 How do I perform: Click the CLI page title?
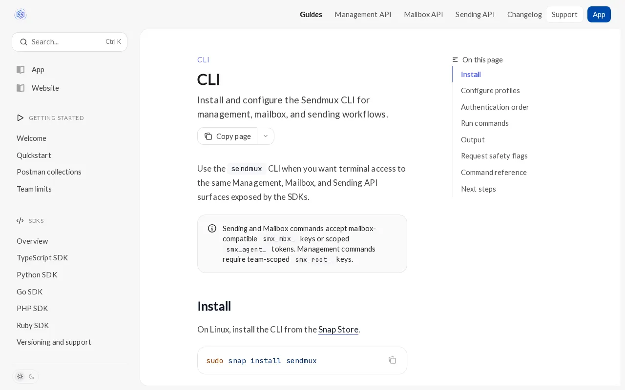tap(208, 79)
